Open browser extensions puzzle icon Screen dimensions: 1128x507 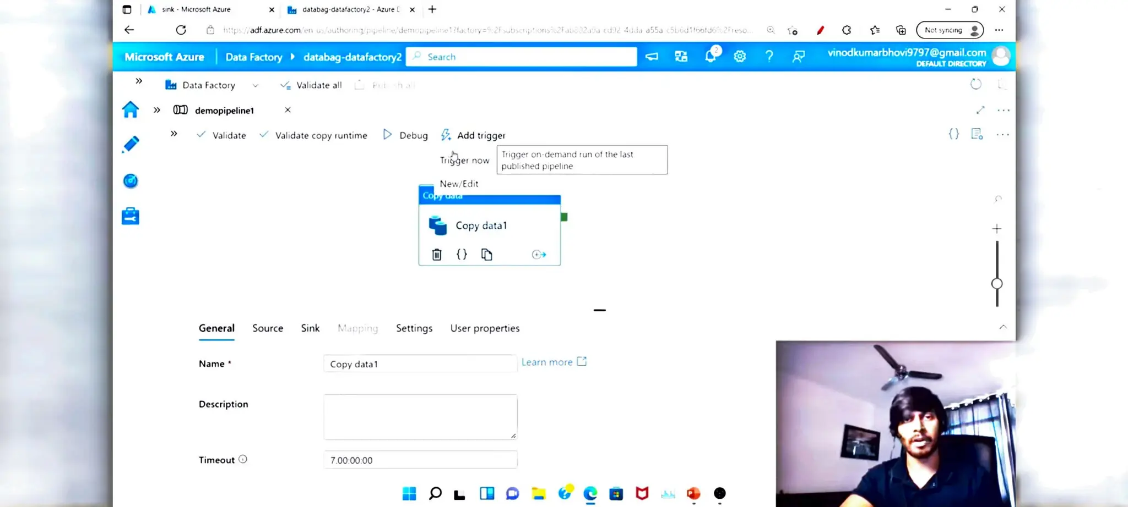pos(847,30)
